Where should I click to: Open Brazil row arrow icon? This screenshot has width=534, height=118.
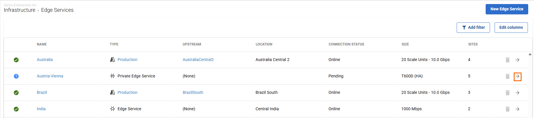[x=517, y=93]
